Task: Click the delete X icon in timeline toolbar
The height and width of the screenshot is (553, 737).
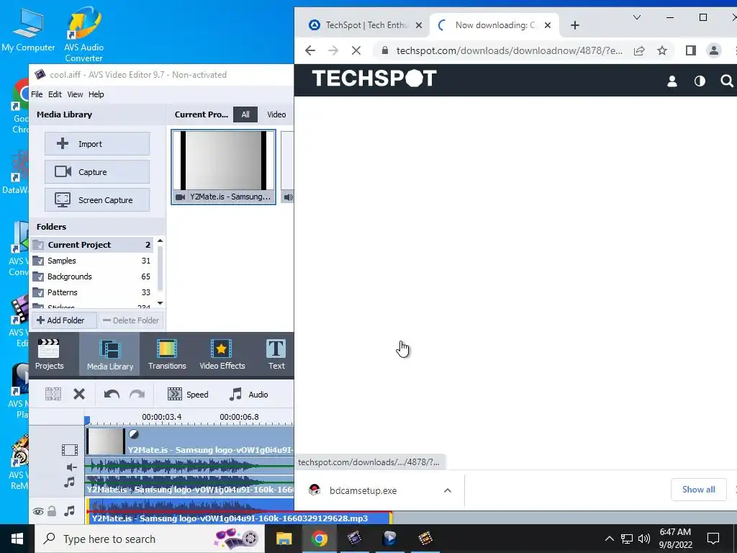Action: (79, 394)
